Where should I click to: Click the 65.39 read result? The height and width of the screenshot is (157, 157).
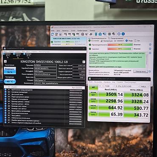tap(111, 114)
